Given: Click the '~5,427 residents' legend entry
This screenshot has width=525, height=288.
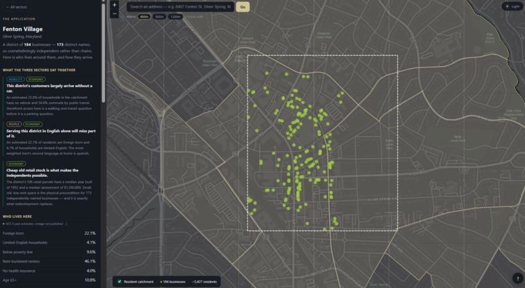Looking at the screenshot, I should (205, 281).
